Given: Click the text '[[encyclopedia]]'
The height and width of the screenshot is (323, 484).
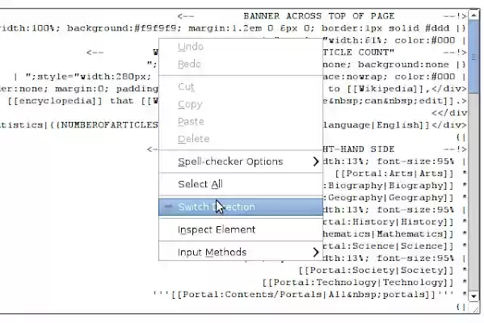Looking at the screenshot, I should click(x=55, y=101).
